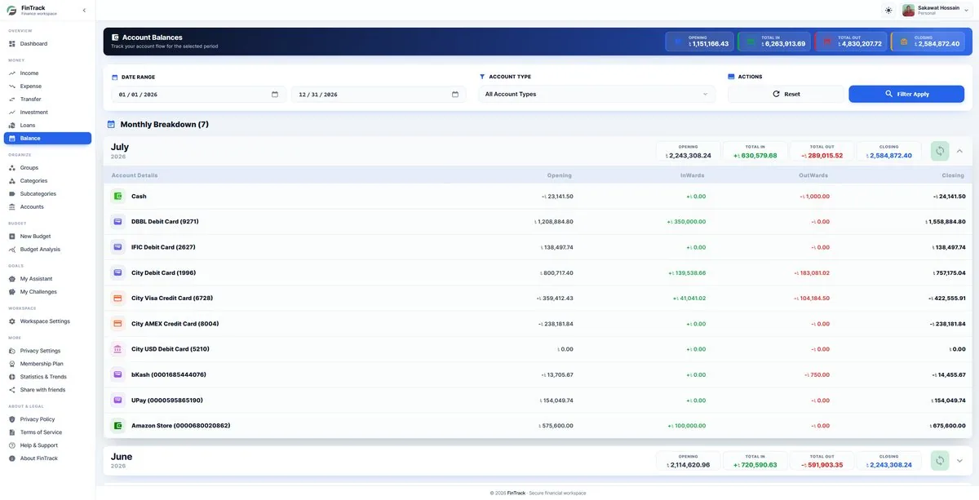Click the IFIC Debit Card (2627) icon
This screenshot has width=979, height=500.
point(118,247)
